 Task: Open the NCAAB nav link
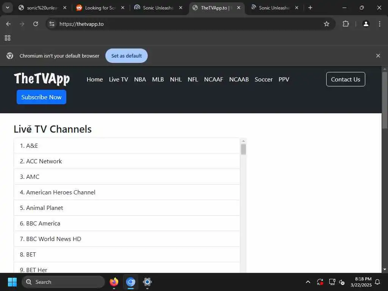click(x=239, y=80)
